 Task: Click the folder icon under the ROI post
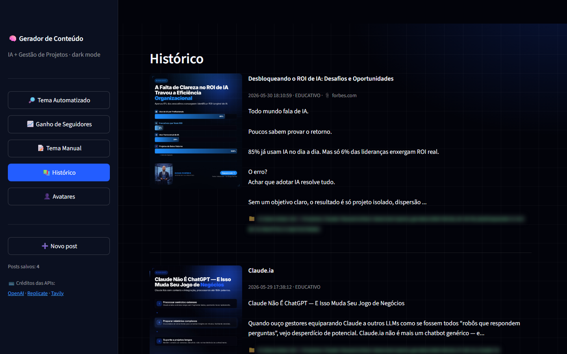click(252, 219)
